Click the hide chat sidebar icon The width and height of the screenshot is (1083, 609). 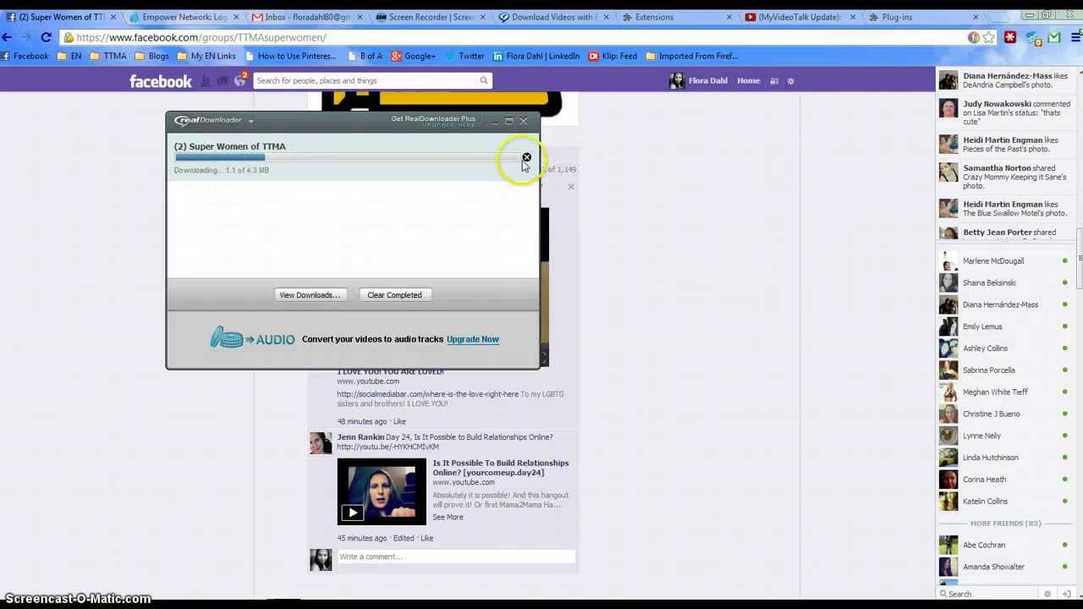coord(1066,594)
